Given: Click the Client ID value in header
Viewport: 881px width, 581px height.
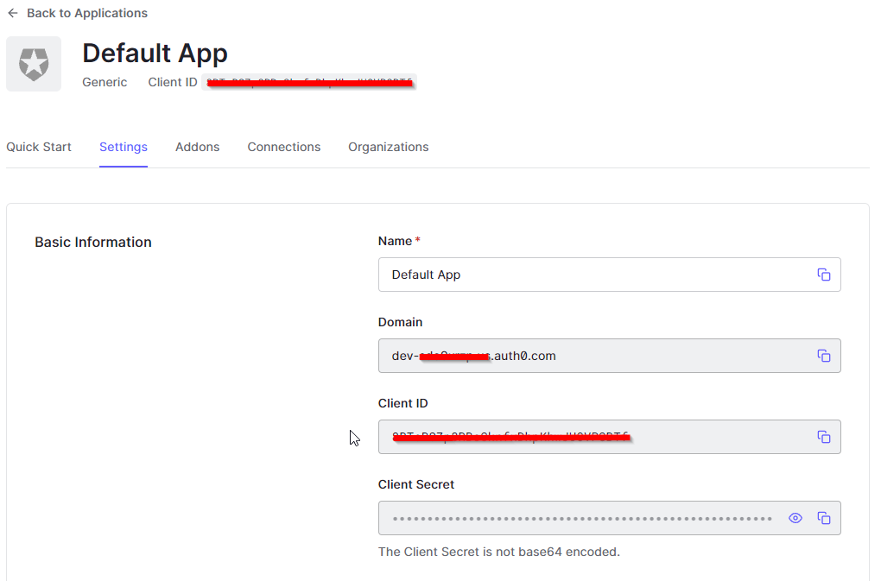Looking at the screenshot, I should [x=308, y=83].
